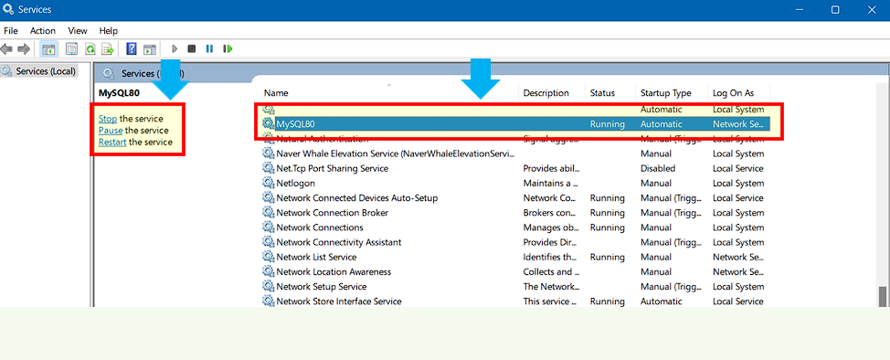Click the gear icon beside Network Connections

click(268, 228)
